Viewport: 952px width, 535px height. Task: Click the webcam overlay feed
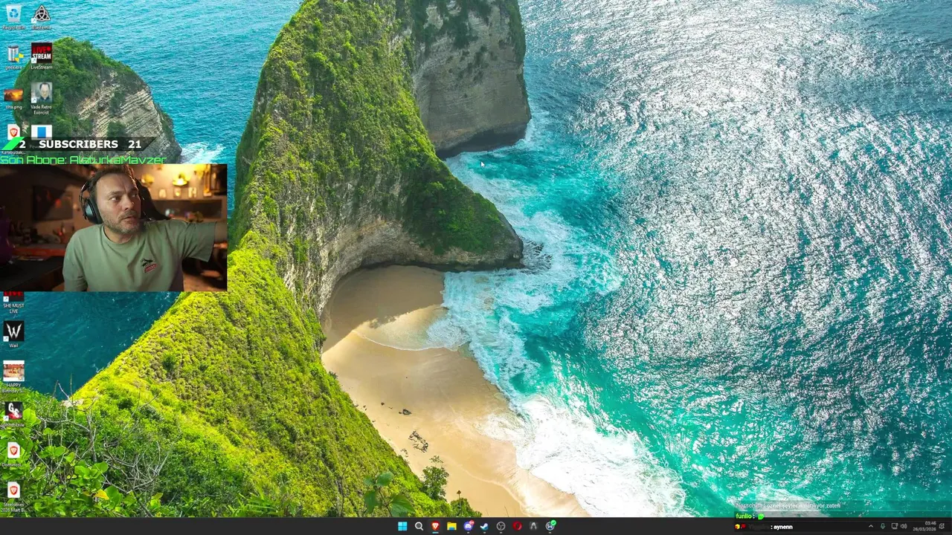(x=113, y=227)
